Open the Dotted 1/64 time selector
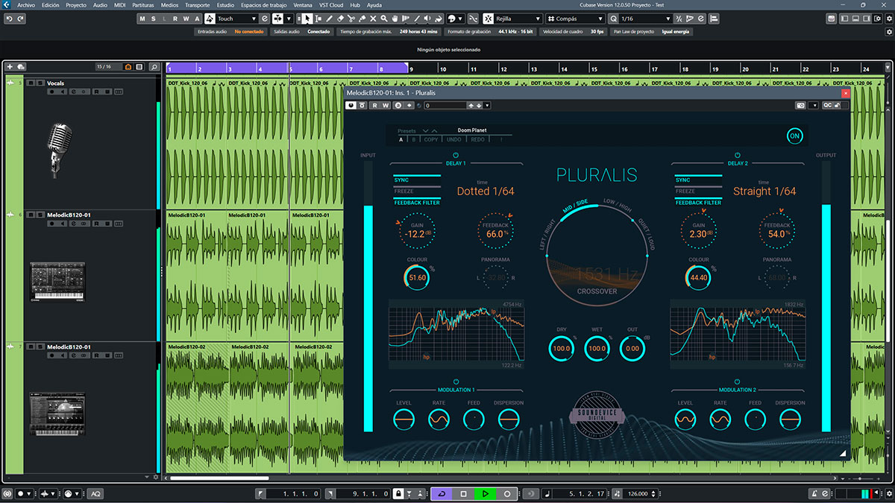This screenshot has height=503, width=895. (486, 192)
